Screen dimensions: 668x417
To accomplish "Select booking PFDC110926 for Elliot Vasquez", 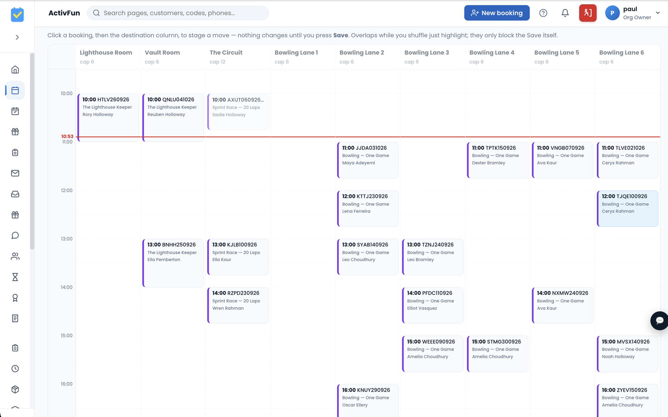I will (433, 305).
